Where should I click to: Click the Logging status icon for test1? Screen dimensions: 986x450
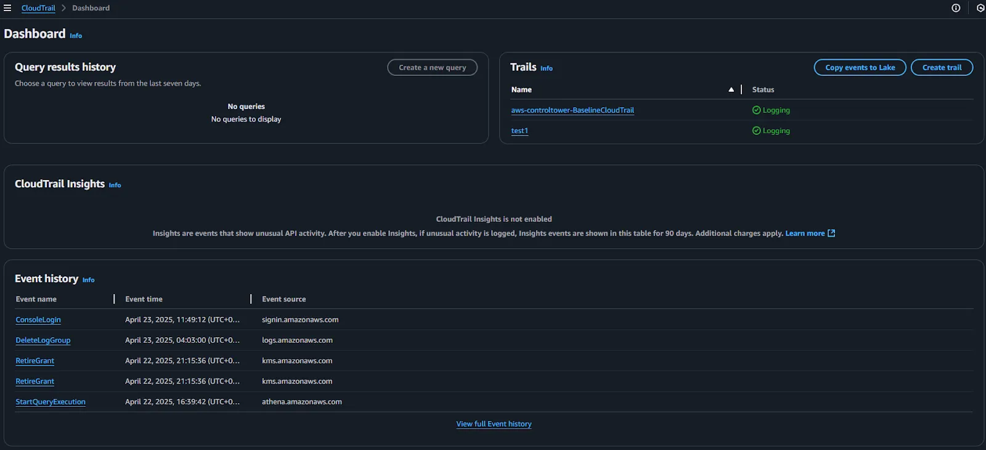(756, 131)
